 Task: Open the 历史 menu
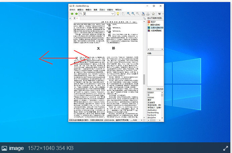(x=102, y=10)
